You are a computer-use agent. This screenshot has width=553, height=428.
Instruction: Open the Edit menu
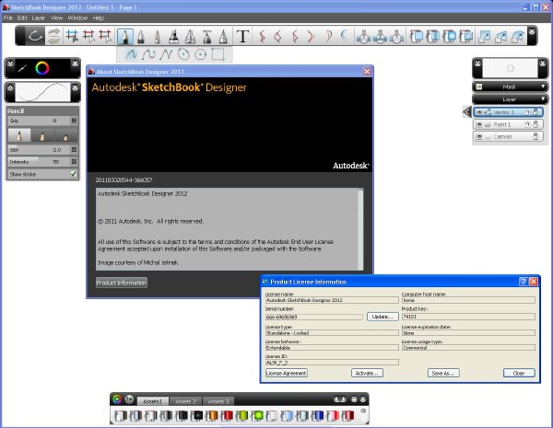point(22,18)
